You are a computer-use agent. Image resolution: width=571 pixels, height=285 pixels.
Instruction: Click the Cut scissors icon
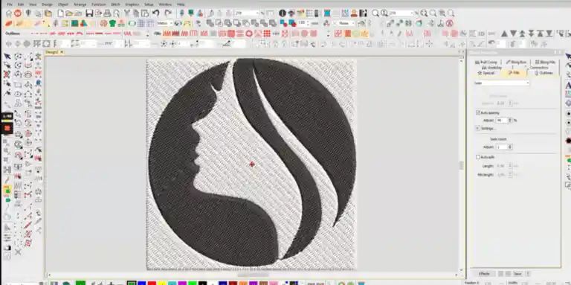point(126,13)
